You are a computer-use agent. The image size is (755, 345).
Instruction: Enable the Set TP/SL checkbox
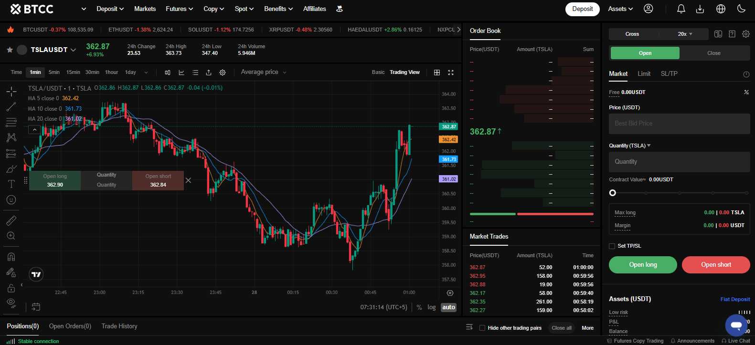coord(612,246)
